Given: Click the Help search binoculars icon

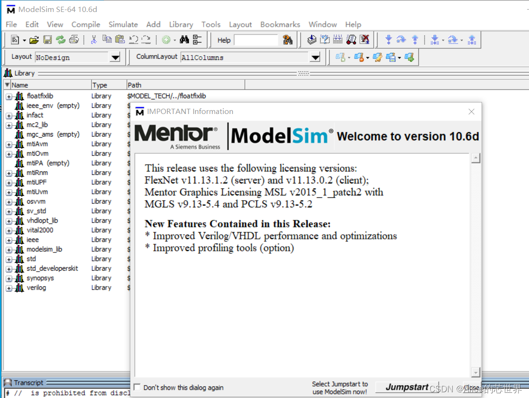Looking at the screenshot, I should pyautogui.click(x=288, y=40).
